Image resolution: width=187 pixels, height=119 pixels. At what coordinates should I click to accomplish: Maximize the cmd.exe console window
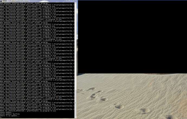69,1
